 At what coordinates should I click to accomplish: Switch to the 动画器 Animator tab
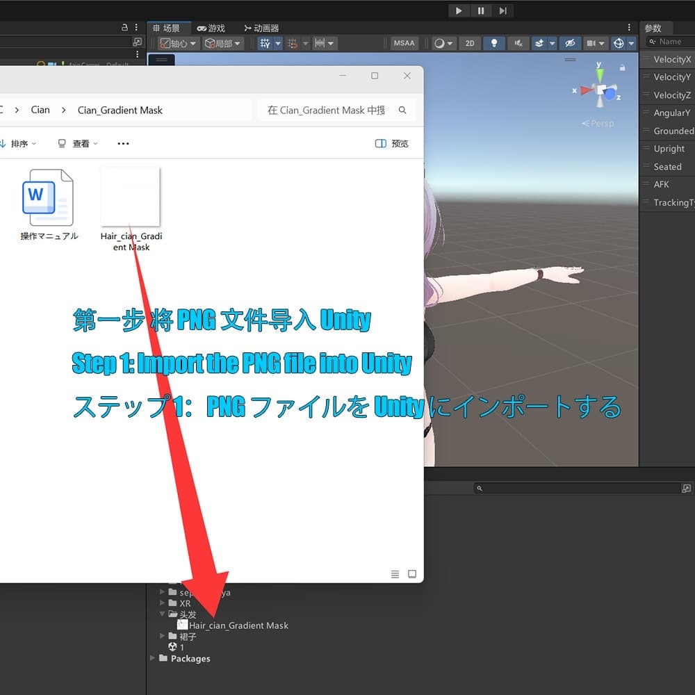coord(261,28)
